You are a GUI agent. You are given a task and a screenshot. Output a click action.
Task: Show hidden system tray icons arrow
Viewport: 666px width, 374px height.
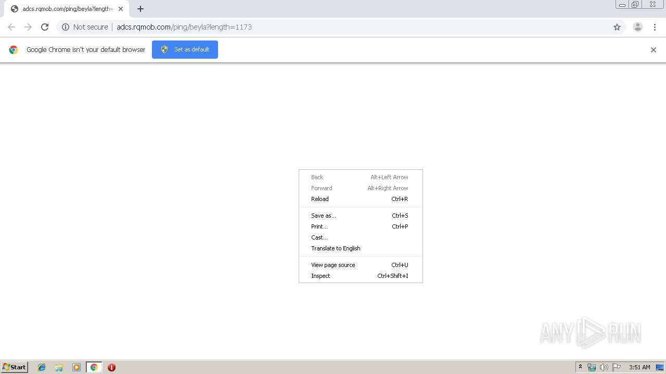click(x=580, y=367)
